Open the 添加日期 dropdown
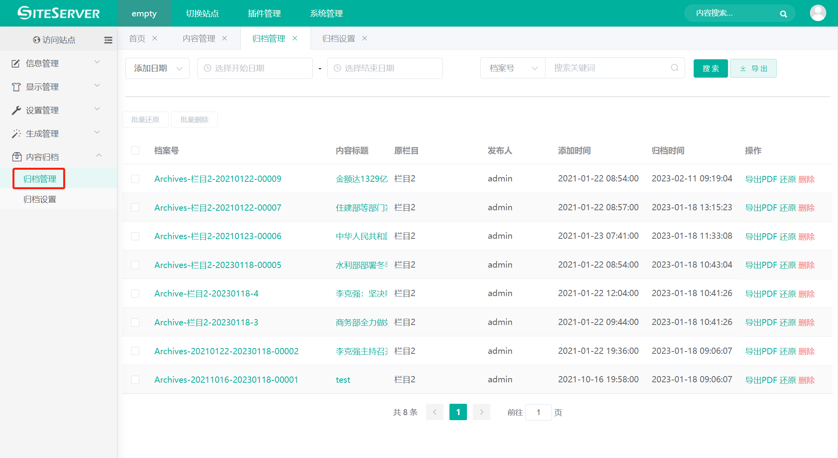This screenshot has height=458, width=838. pyautogui.click(x=157, y=68)
